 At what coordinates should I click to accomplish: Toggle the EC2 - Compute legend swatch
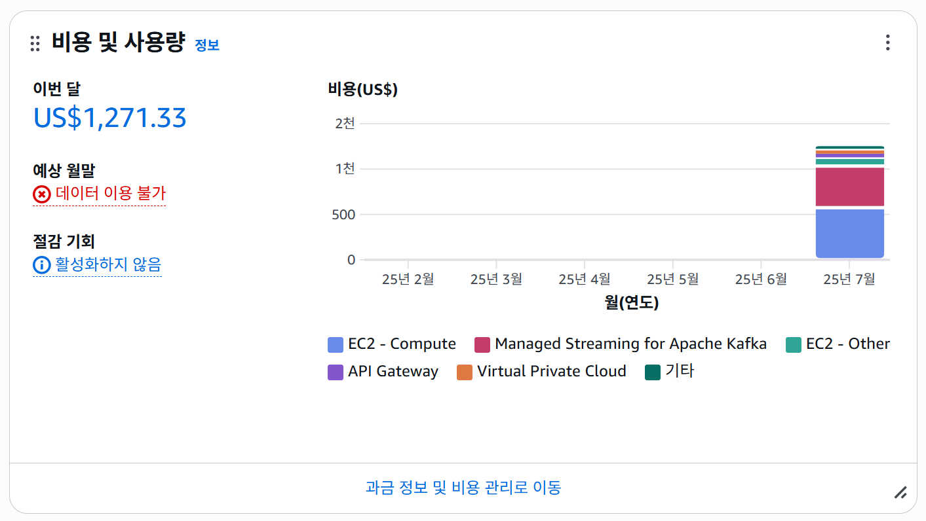(336, 345)
